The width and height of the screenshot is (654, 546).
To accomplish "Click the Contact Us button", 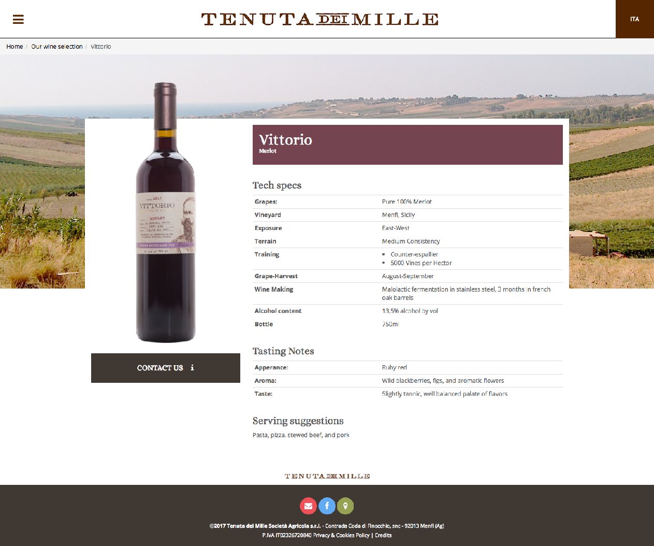I will (x=166, y=368).
